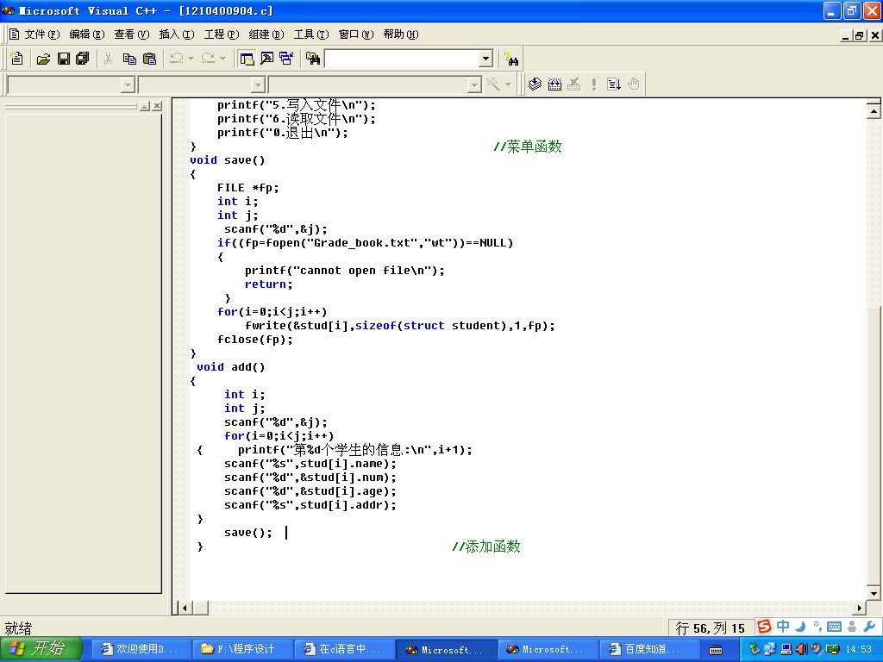Toggle the 中 Chinese/English input mode

pos(783,627)
